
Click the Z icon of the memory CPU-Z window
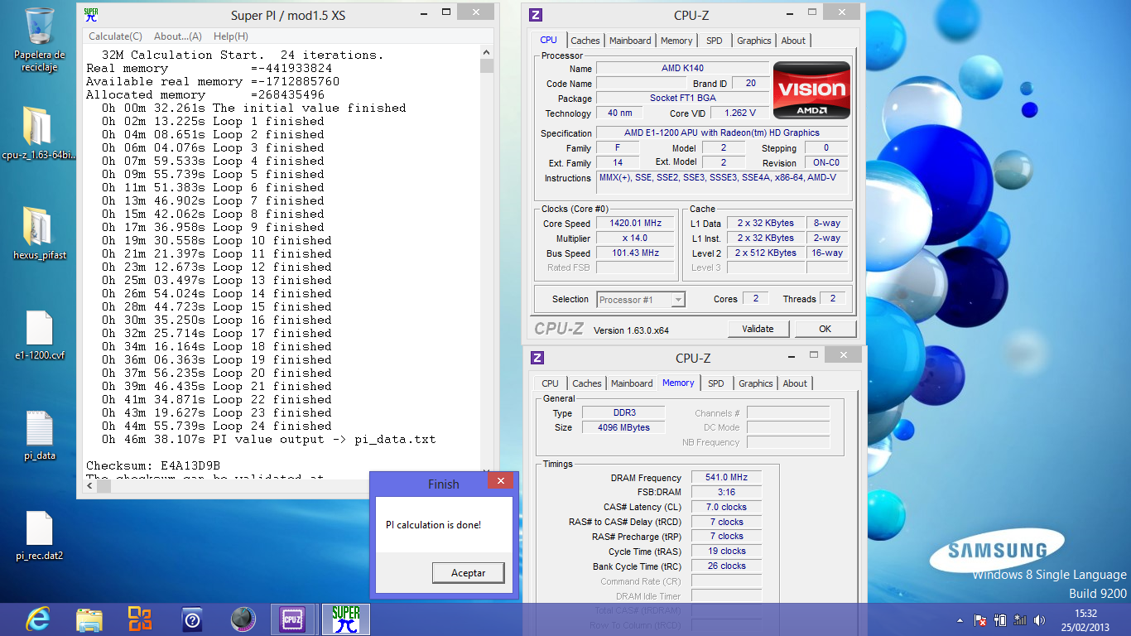[x=536, y=358]
